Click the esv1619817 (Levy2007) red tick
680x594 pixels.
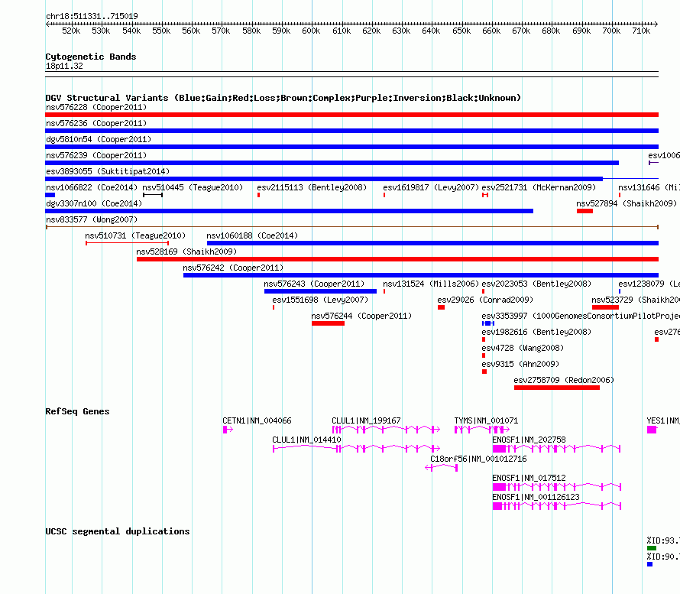click(384, 195)
